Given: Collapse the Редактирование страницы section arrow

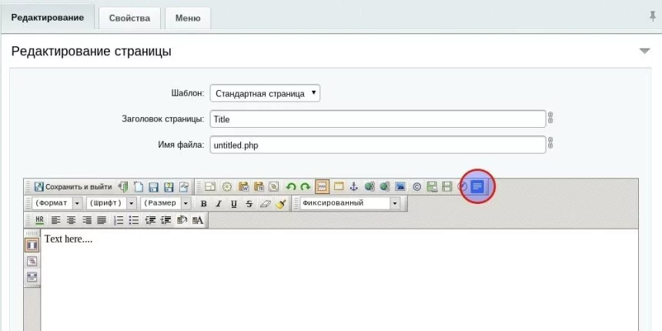Looking at the screenshot, I should coord(644,52).
